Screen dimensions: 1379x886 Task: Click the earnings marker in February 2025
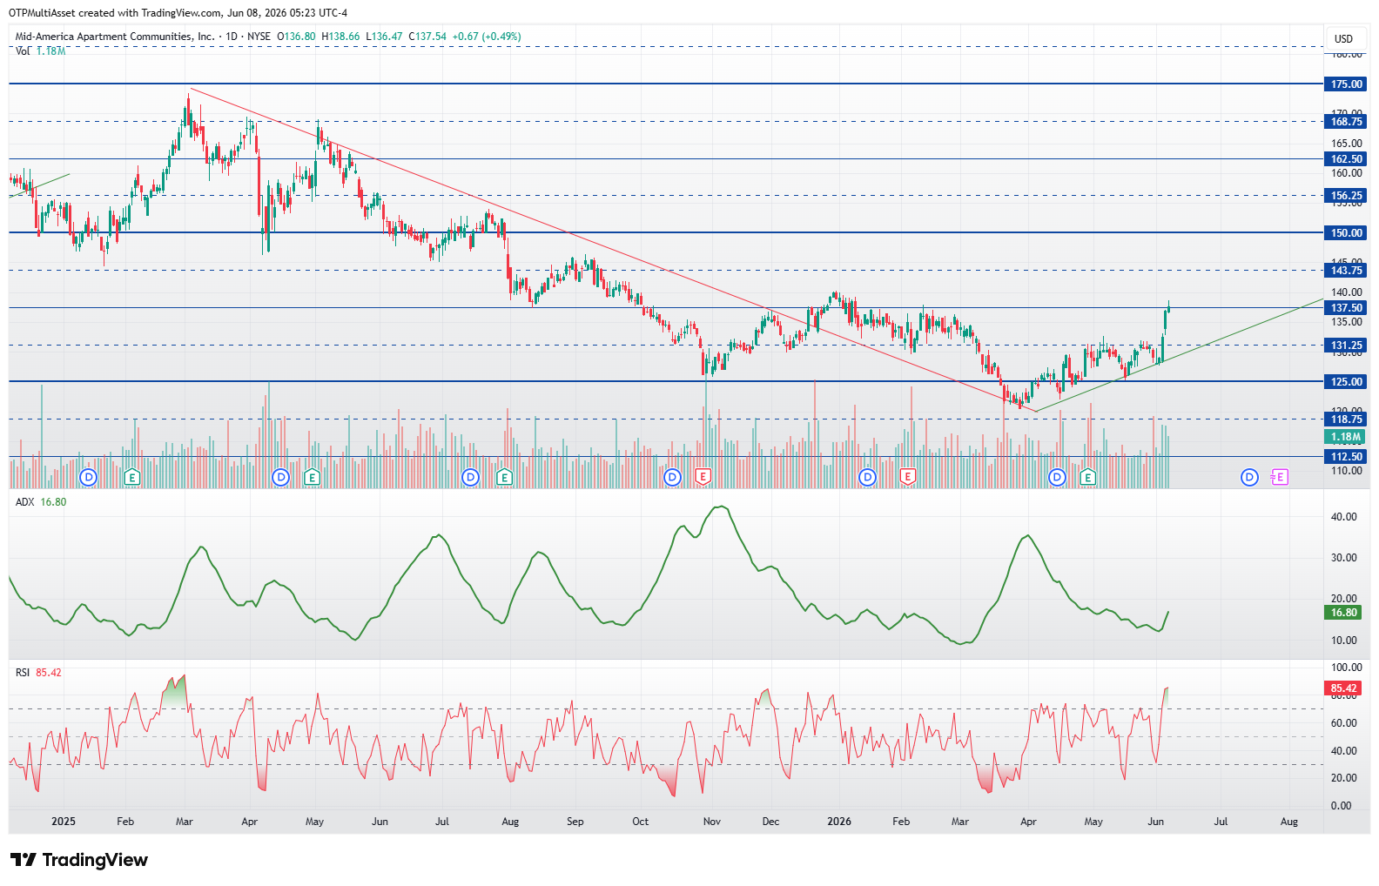click(x=132, y=477)
